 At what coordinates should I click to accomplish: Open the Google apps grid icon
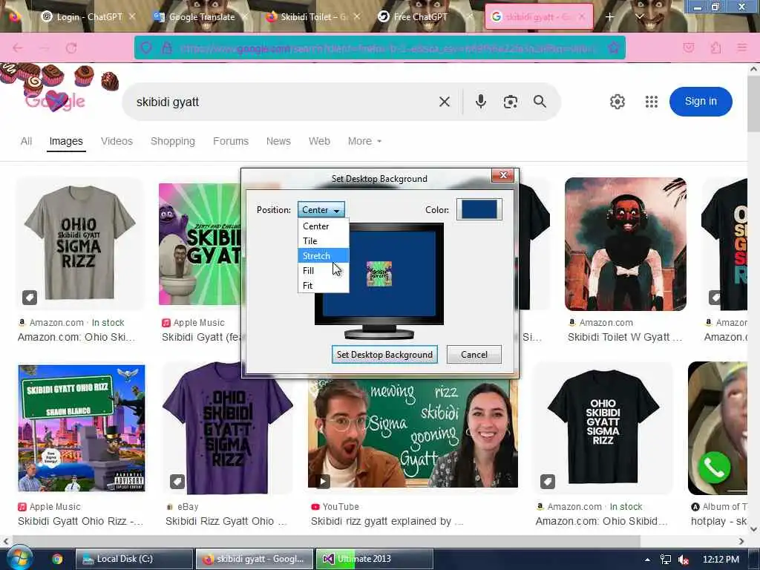coord(652,102)
